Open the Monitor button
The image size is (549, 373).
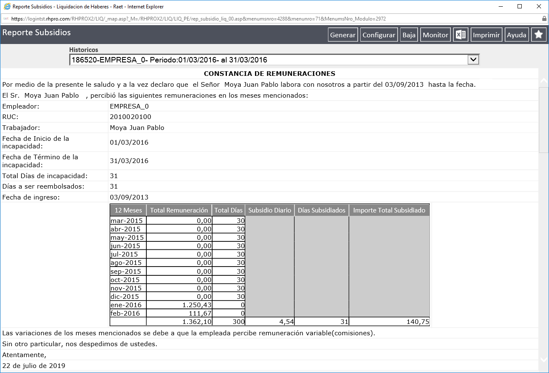coord(435,35)
